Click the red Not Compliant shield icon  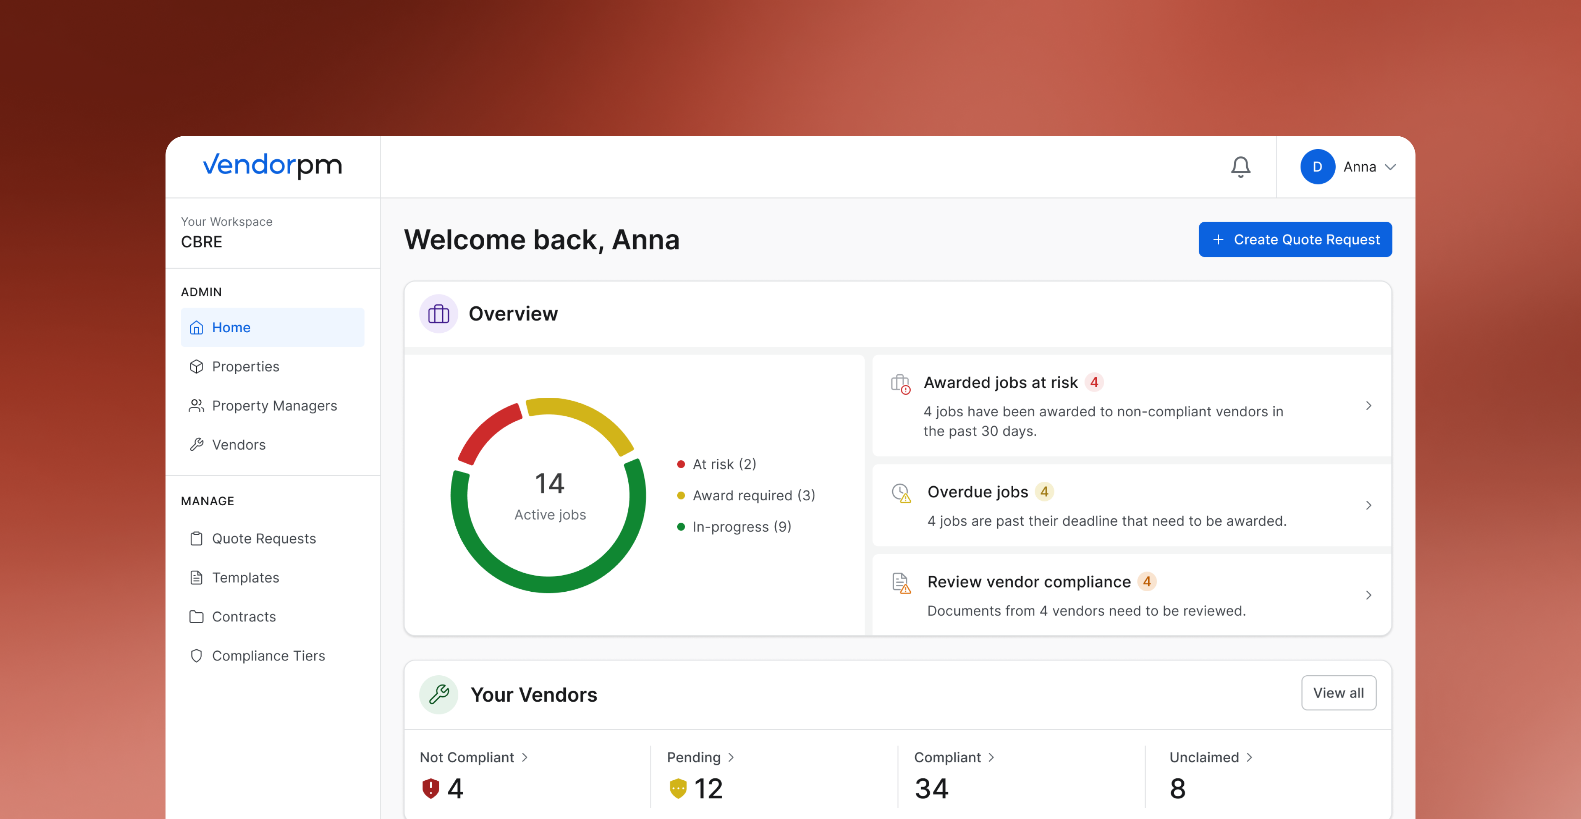click(431, 788)
